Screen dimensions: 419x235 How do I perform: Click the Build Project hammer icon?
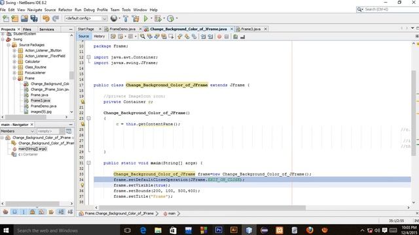click(126, 18)
